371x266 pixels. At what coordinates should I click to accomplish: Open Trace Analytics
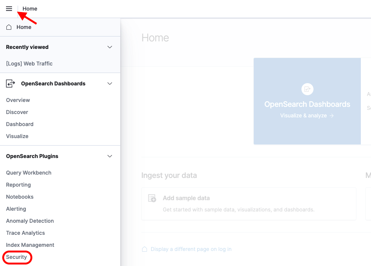pos(26,233)
